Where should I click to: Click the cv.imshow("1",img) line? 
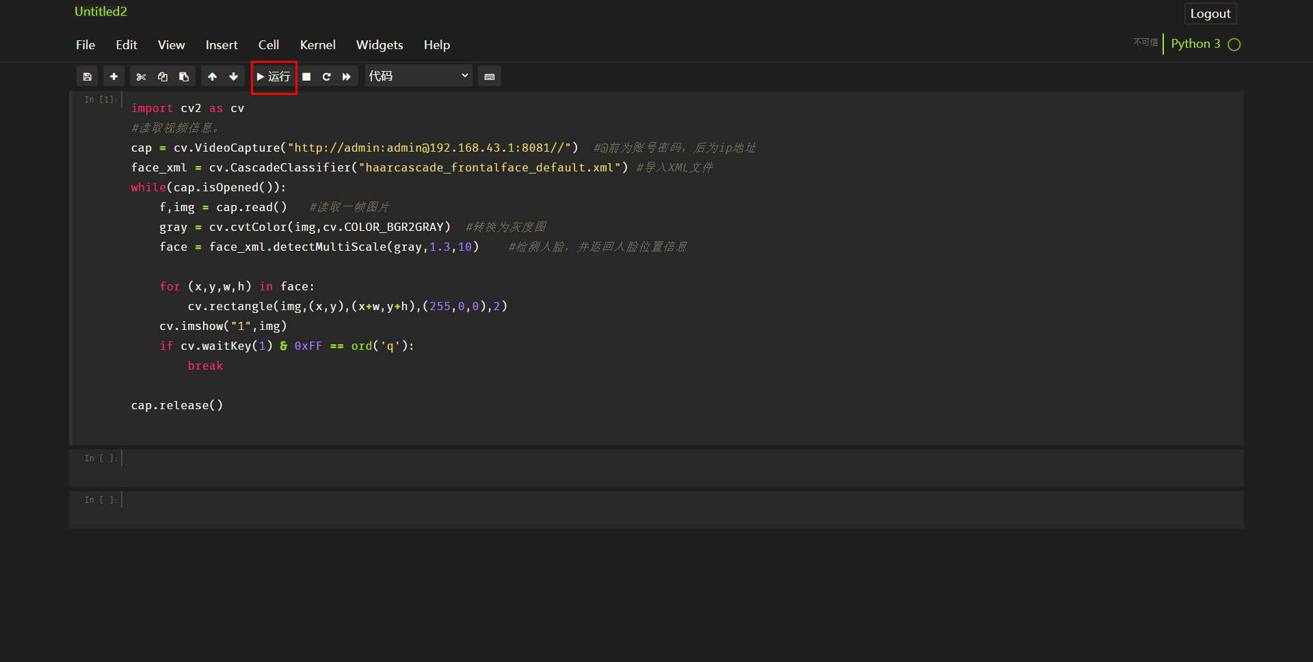223,327
